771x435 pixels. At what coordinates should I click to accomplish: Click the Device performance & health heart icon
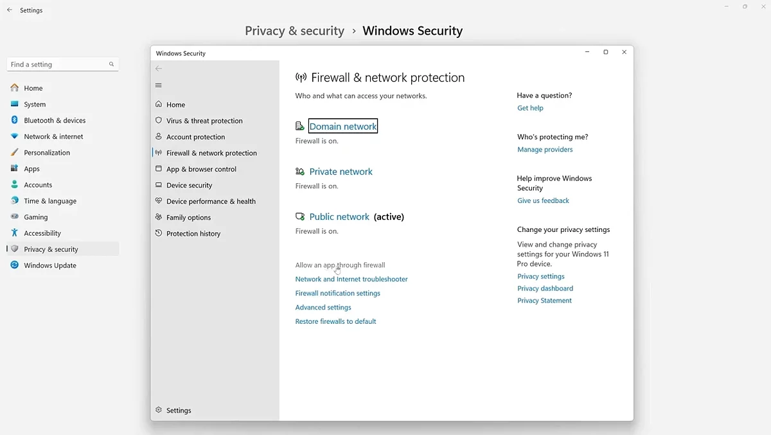tap(159, 201)
